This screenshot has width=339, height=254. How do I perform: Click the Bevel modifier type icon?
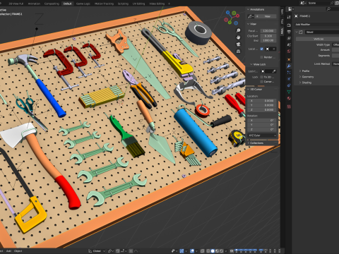coord(301,32)
